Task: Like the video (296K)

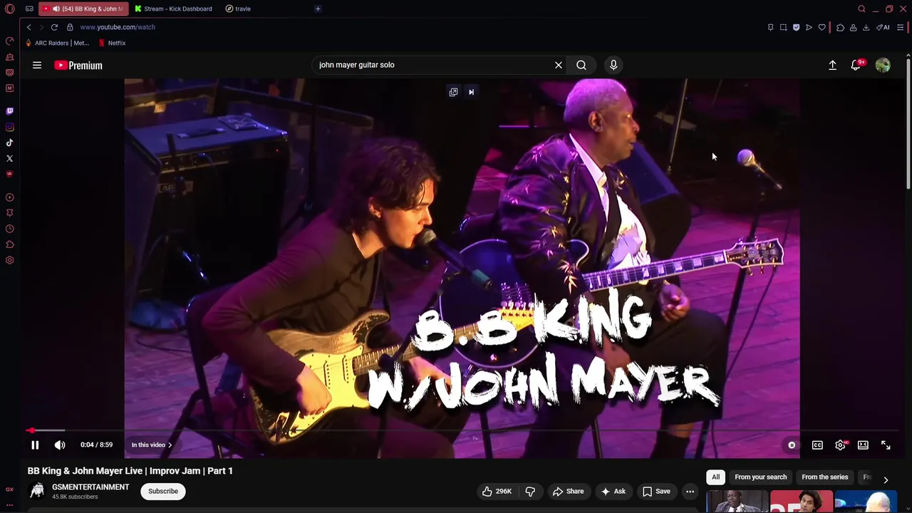Action: point(497,491)
